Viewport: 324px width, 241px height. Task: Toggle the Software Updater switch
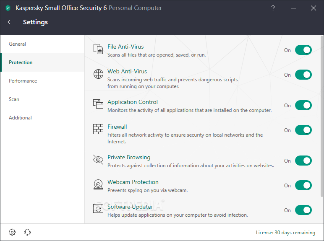click(303, 210)
